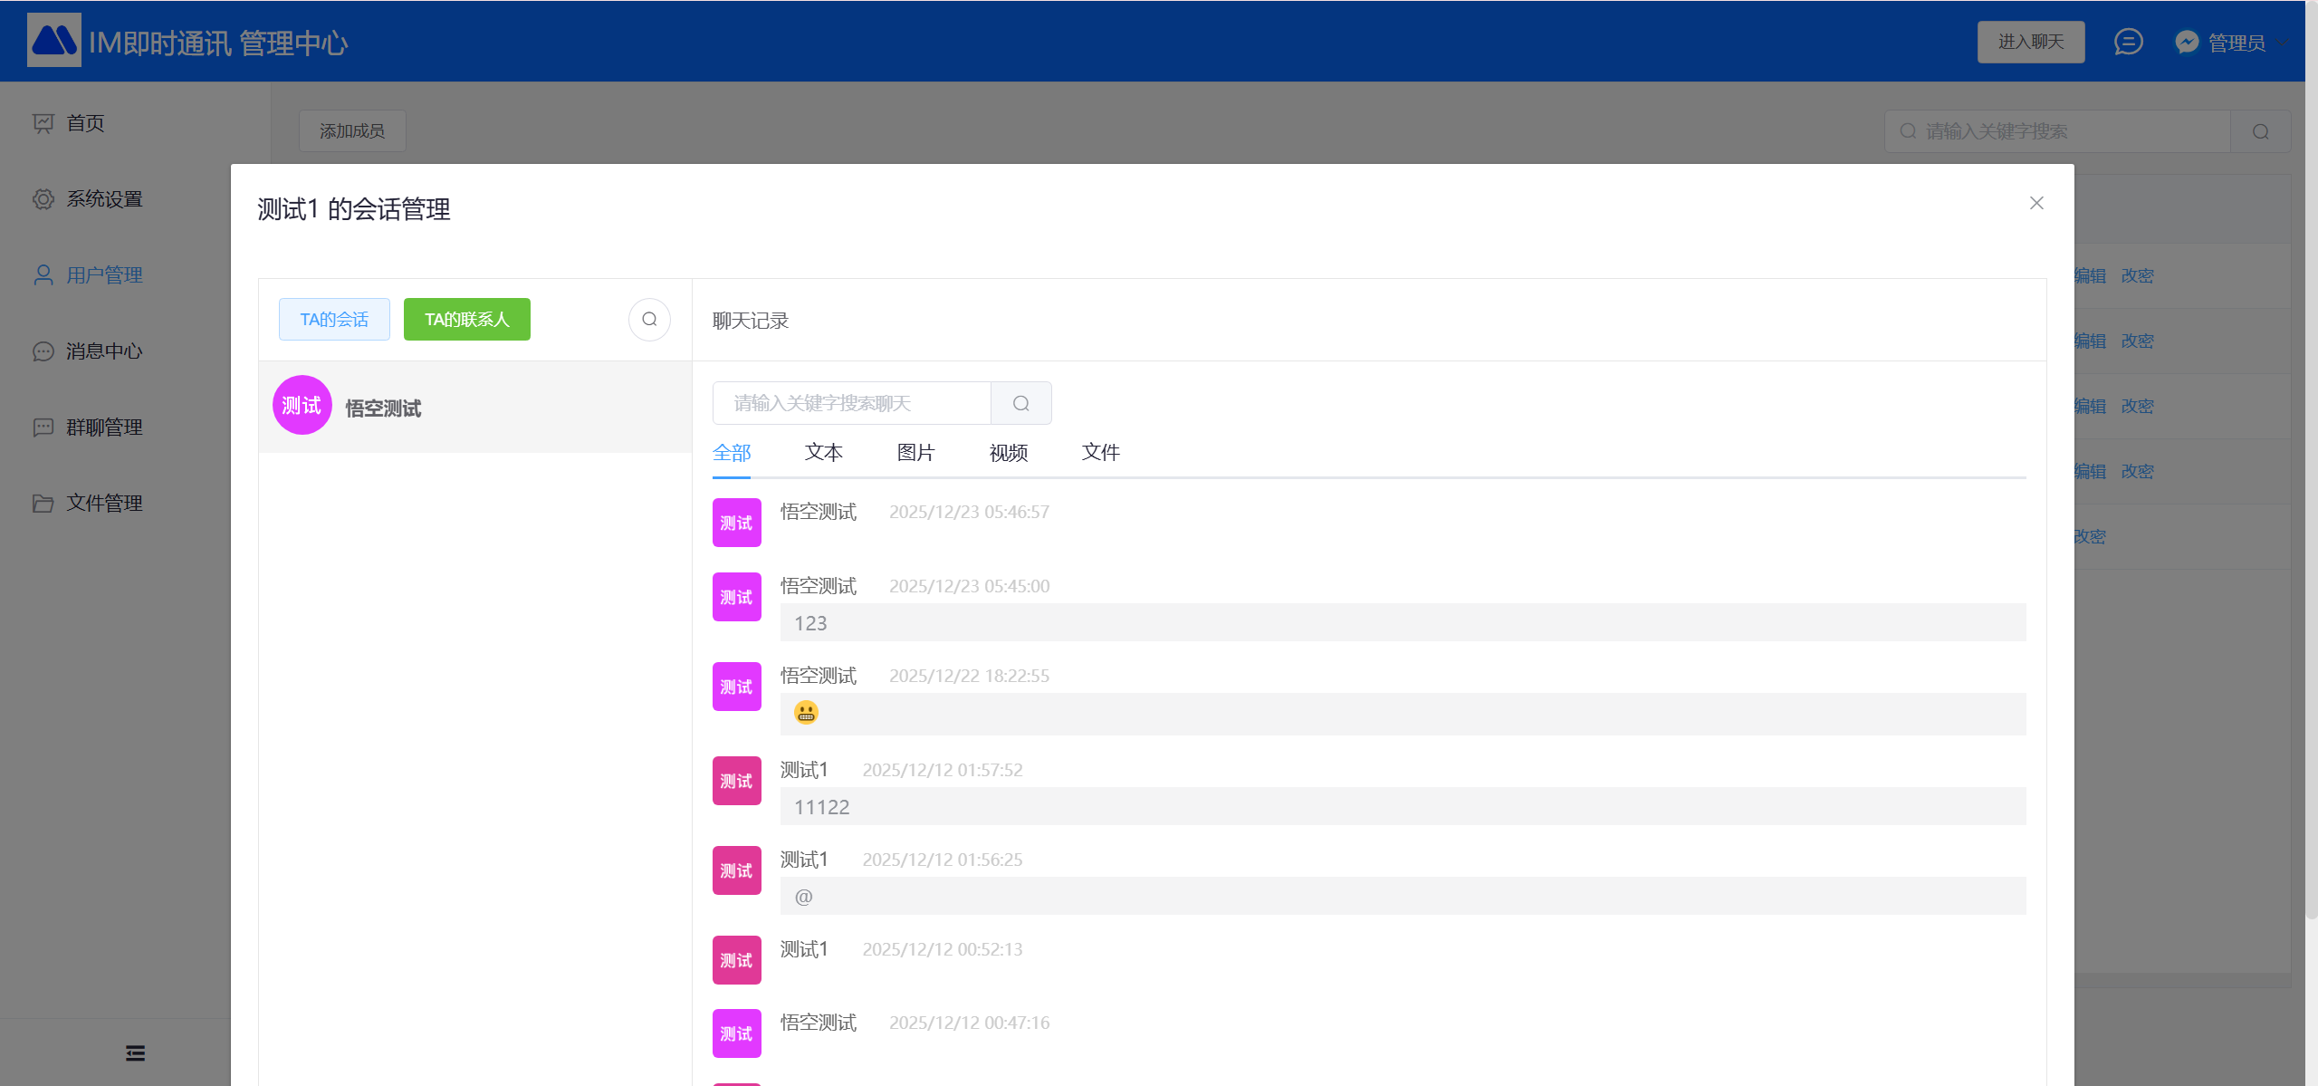Click the 文件管理 sidebar item

click(103, 504)
